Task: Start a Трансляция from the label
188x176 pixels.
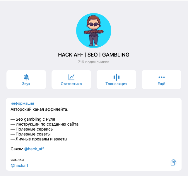Action: [116, 84]
